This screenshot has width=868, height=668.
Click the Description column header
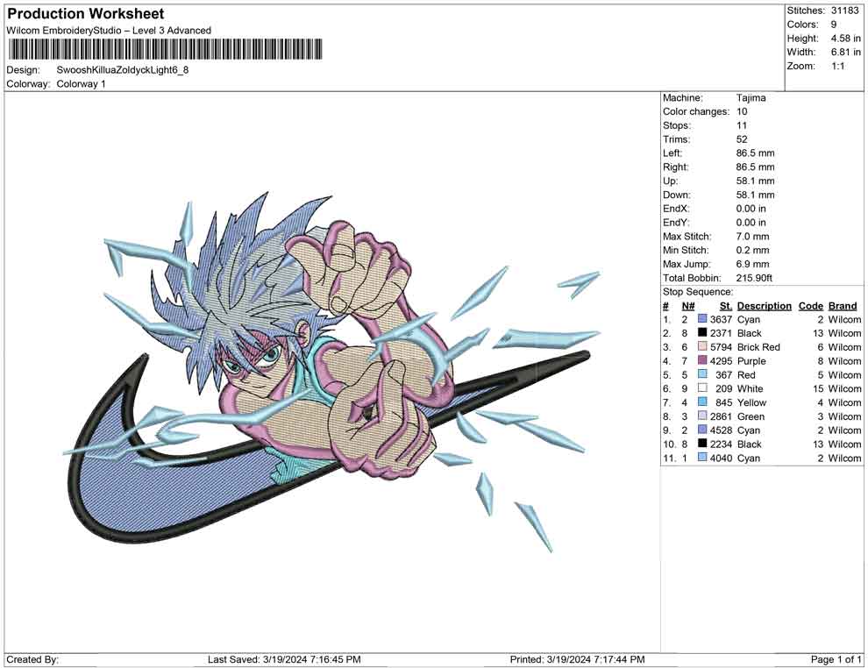click(x=764, y=306)
